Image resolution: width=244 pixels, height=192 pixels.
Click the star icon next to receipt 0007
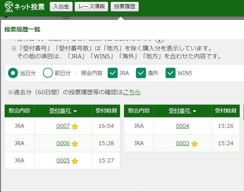pyautogui.click(x=75, y=126)
